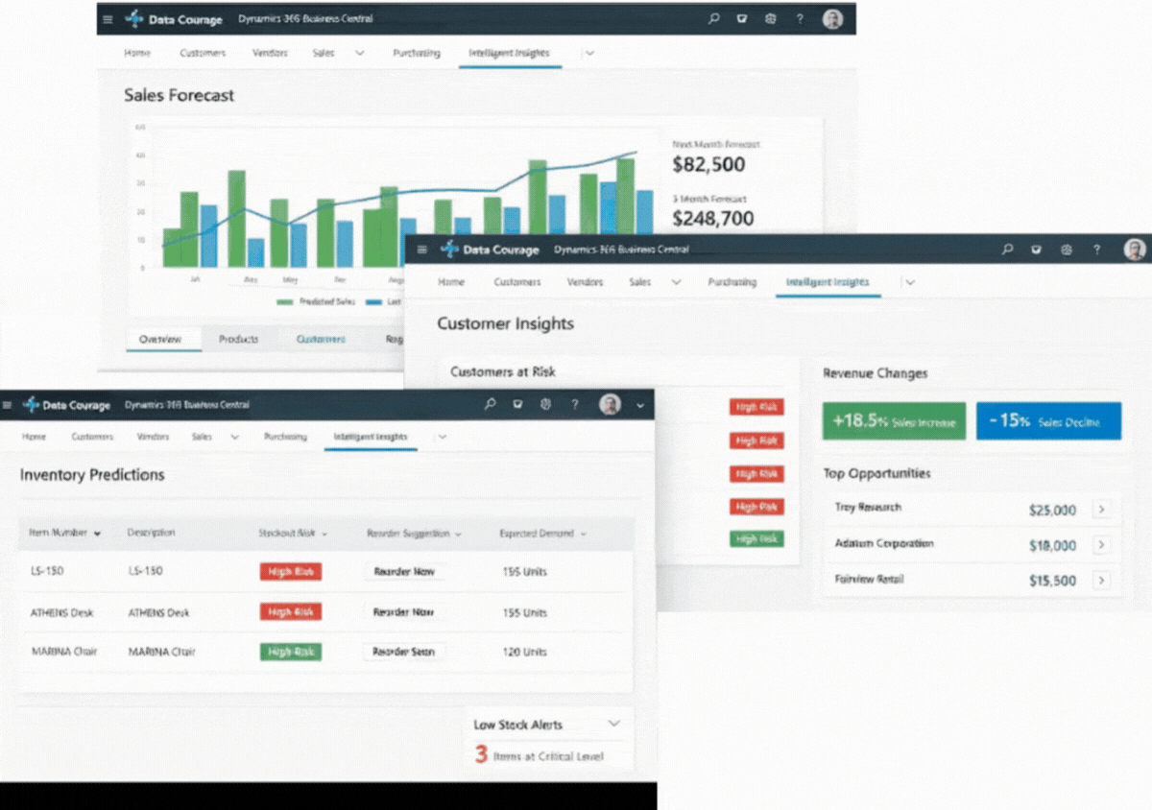The height and width of the screenshot is (810, 1152).
Task: Open the Stockout Risk column dropdown
Action: (x=324, y=534)
